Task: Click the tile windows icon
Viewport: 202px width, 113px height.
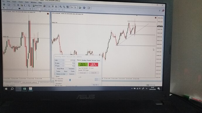Action: [x=67, y=7]
